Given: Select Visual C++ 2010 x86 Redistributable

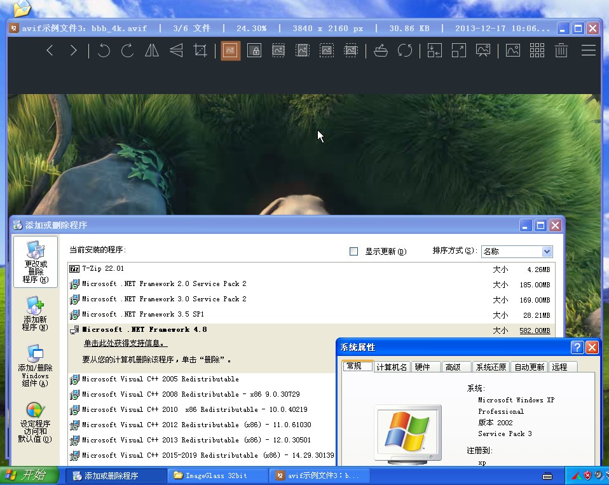Looking at the screenshot, I should pyautogui.click(x=202, y=409).
